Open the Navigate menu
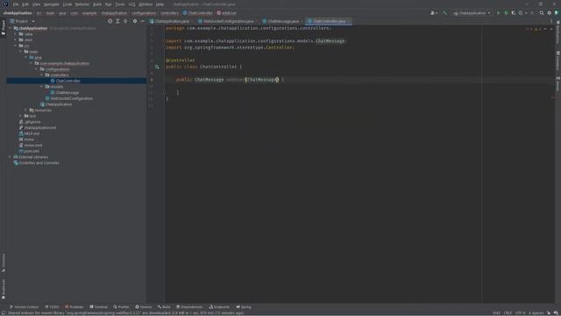The image size is (561, 316). [51, 4]
